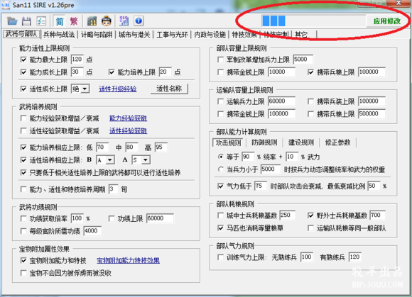The width and height of the screenshot is (412, 297).
Task: Open the 适性经验获取 link
Action: (x=129, y=131)
